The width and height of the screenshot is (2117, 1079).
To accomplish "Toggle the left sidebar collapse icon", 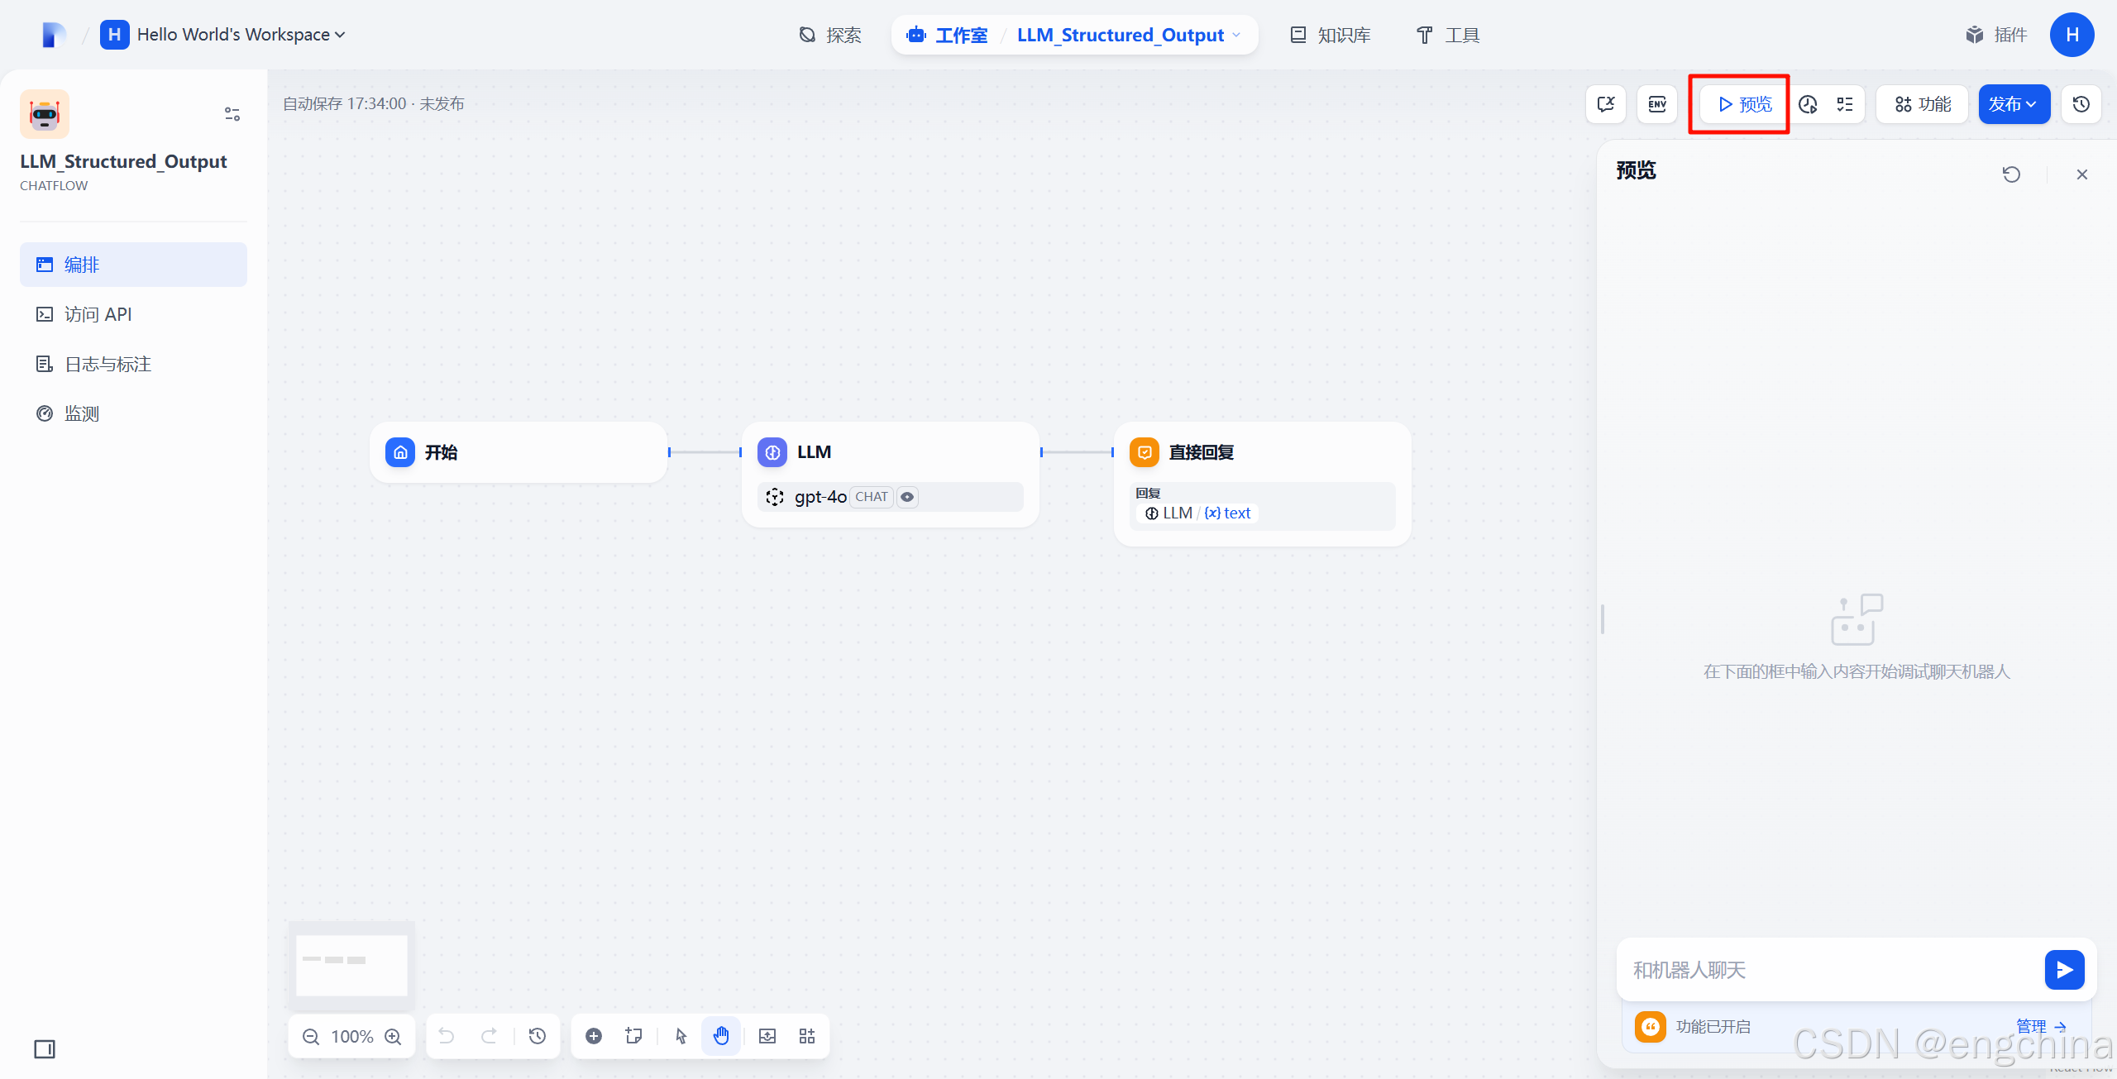I will tap(45, 1049).
